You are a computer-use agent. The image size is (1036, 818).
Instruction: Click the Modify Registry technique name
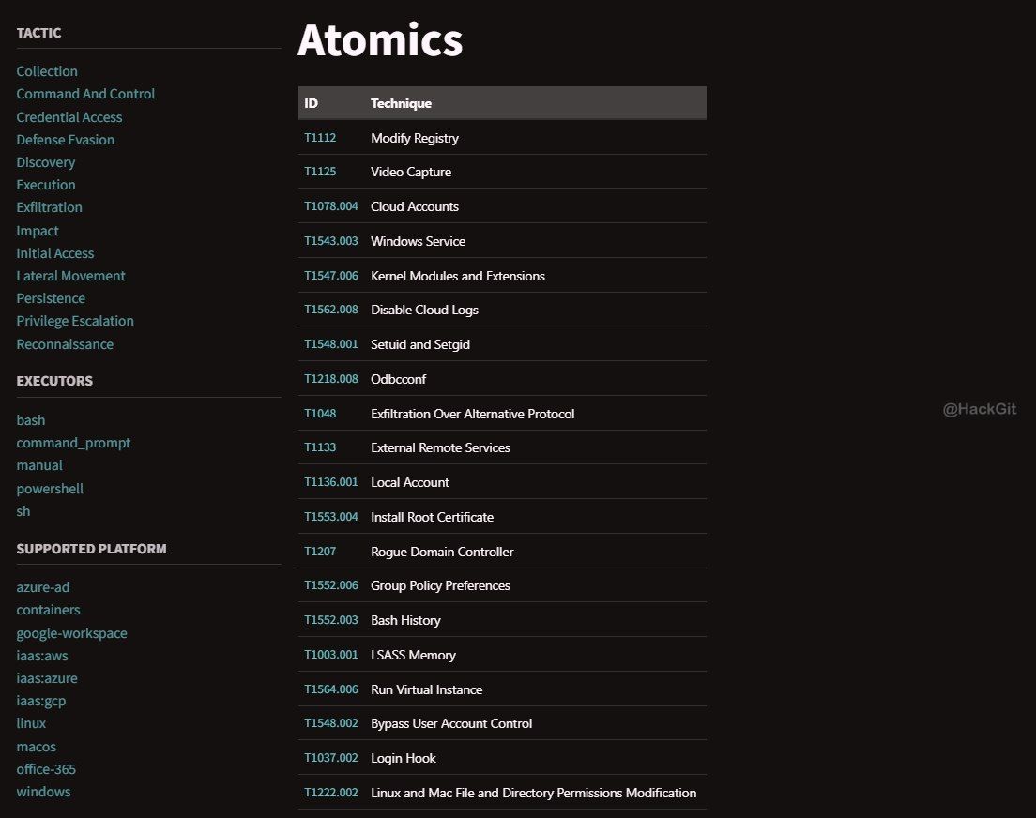pos(415,138)
